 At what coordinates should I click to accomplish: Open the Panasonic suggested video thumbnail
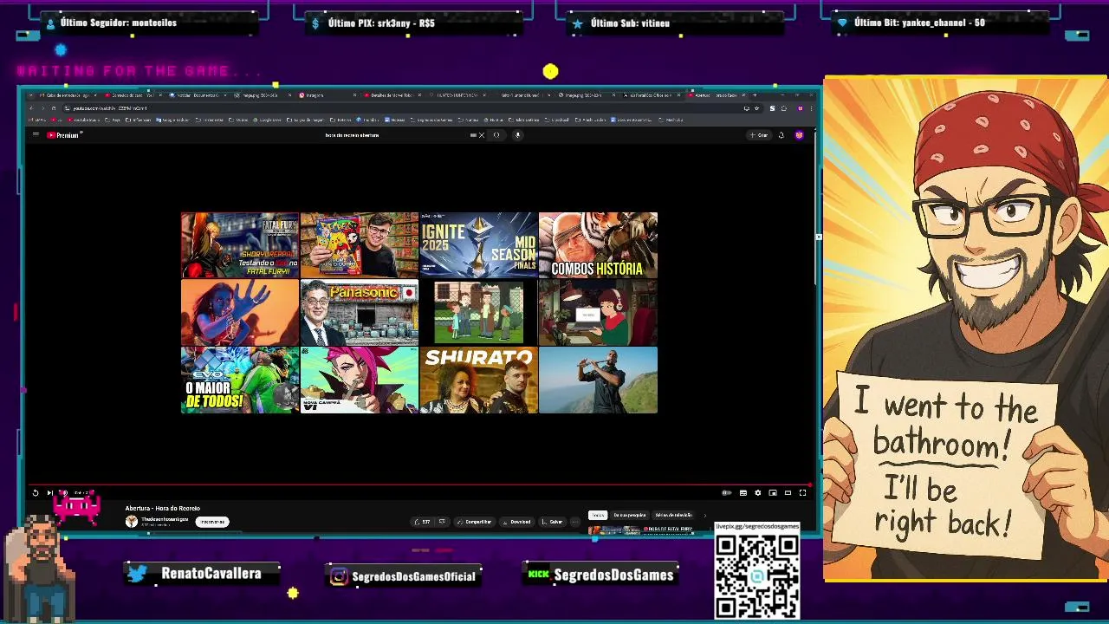(360, 313)
